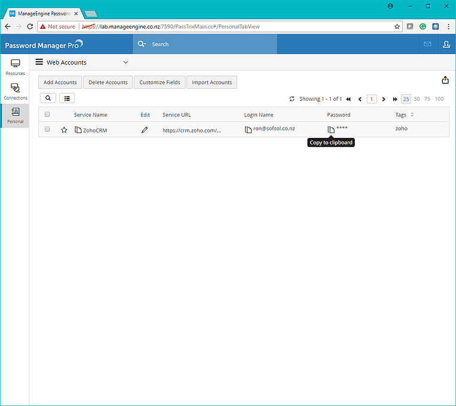This screenshot has height=406, width=456.
Task: Click the search magnifier icon in header
Action: click(x=141, y=44)
